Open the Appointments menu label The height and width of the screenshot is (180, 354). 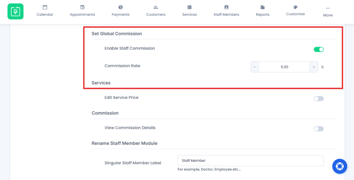tap(83, 14)
